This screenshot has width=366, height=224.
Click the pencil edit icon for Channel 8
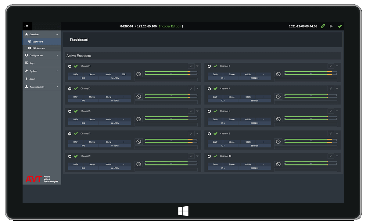coord(331,134)
